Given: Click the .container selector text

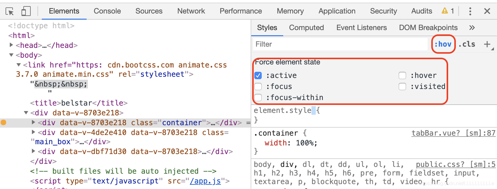Looking at the screenshot, I should [276, 133].
